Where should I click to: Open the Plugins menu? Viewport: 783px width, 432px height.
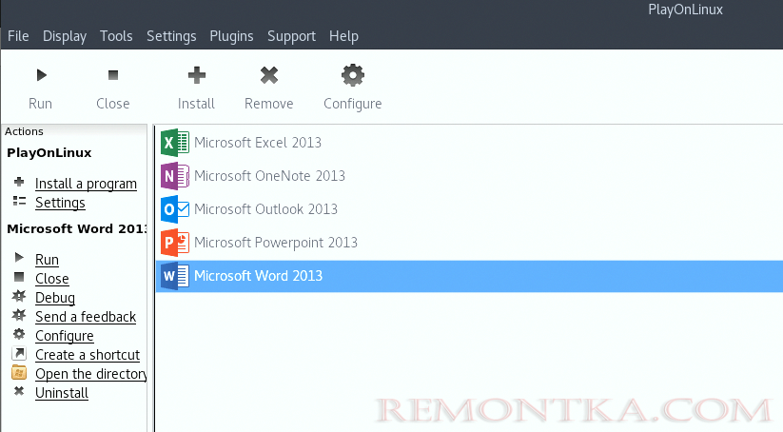tap(231, 36)
